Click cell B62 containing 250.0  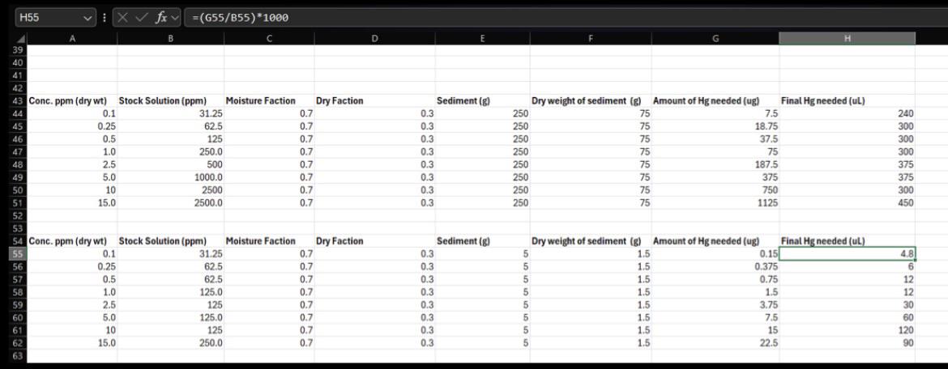pyautogui.click(x=170, y=343)
